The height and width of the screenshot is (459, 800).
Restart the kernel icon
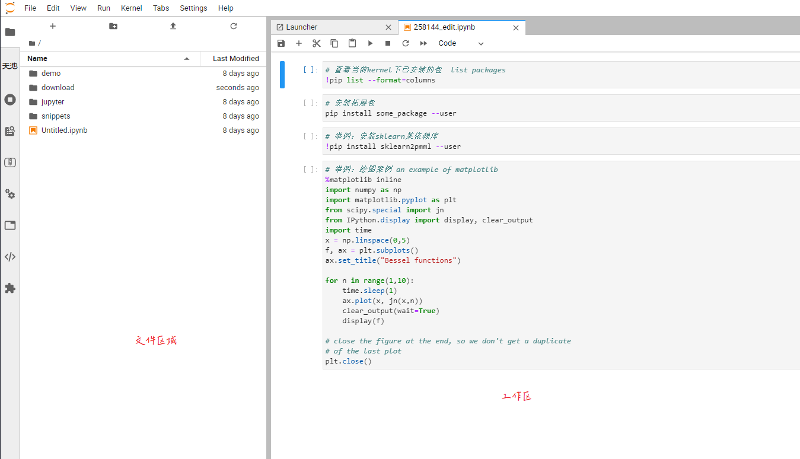[x=406, y=43]
